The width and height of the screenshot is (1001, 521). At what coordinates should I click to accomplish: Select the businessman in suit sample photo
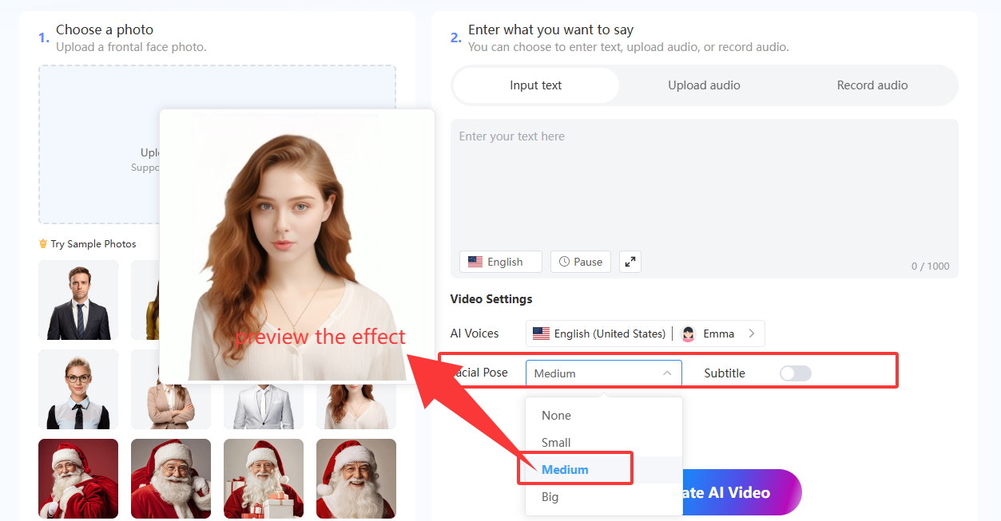78,300
